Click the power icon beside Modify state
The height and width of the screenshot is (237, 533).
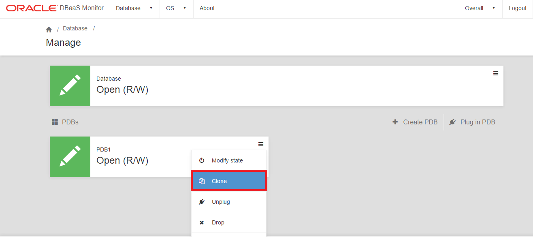[x=202, y=160]
